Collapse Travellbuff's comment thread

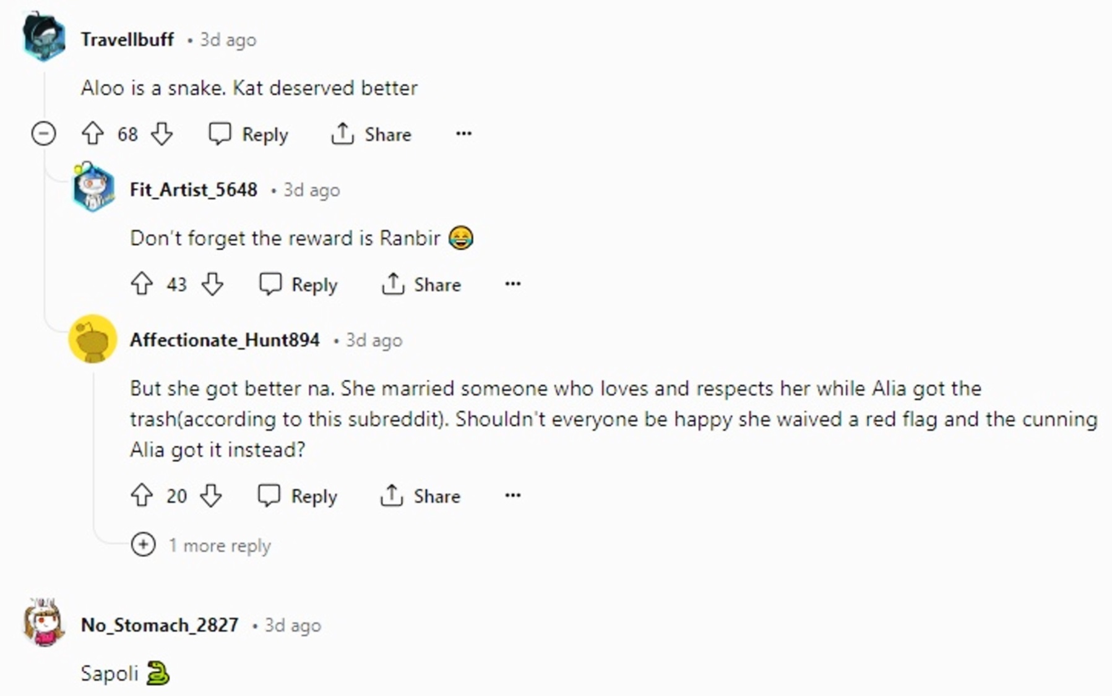pos(43,134)
